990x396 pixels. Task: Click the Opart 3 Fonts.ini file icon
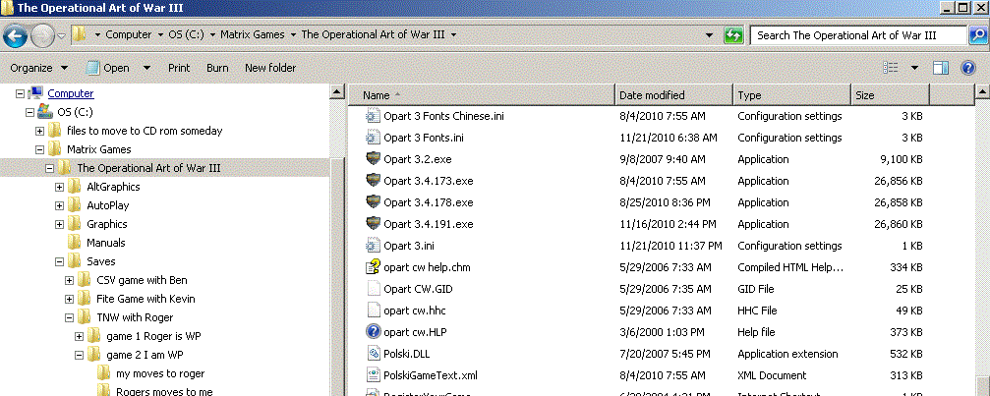point(374,138)
